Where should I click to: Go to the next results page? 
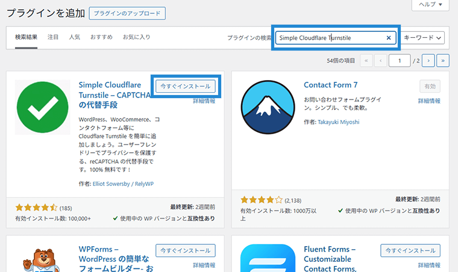pos(428,61)
